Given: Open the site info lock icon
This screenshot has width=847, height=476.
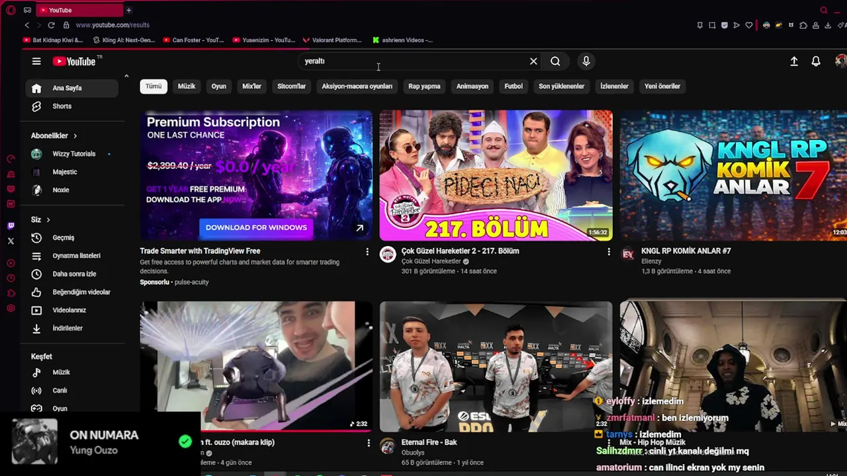Looking at the screenshot, I should tap(66, 25).
